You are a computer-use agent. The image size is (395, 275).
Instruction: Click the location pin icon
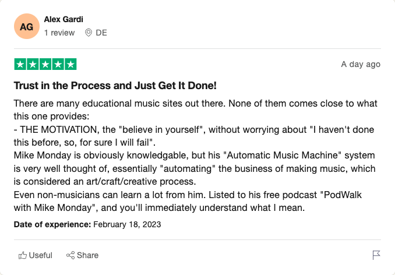[x=89, y=33]
